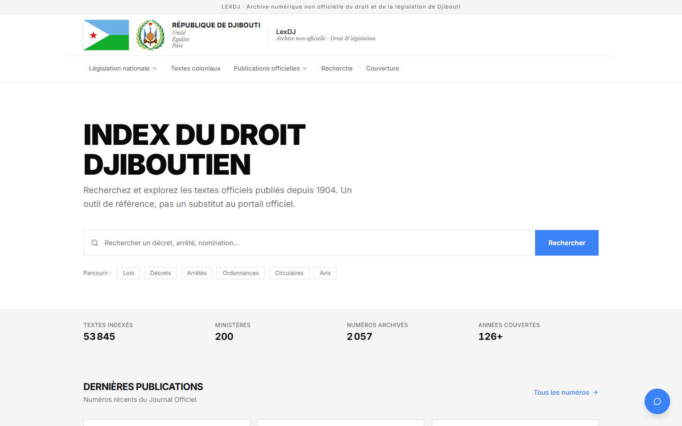This screenshot has height=426, width=682.
Task: Click the 'Numéros récents du Journal Officiel' subtitle
Action: pyautogui.click(x=140, y=399)
